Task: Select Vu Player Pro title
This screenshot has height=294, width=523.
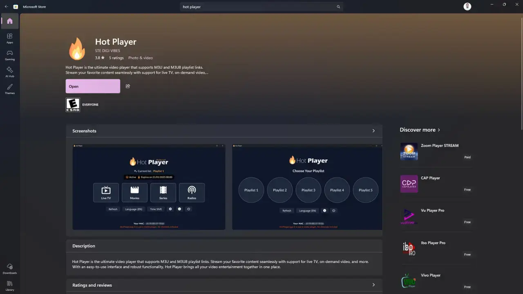Action: (x=432, y=210)
